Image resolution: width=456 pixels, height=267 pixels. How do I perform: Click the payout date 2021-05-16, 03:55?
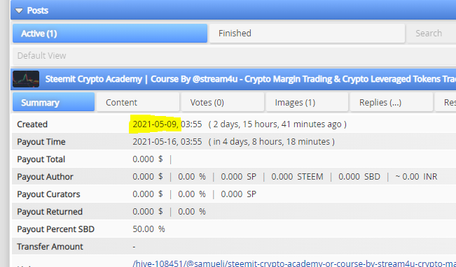[167, 142]
